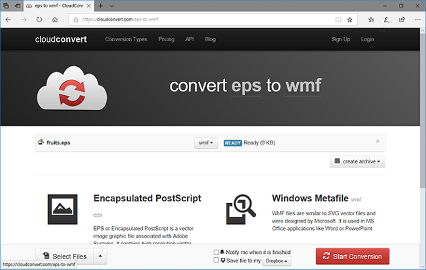Expand the Select Files source arrow

click(x=100, y=256)
